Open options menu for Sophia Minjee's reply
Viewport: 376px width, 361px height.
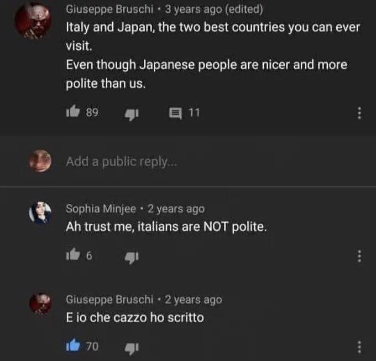coord(359,256)
